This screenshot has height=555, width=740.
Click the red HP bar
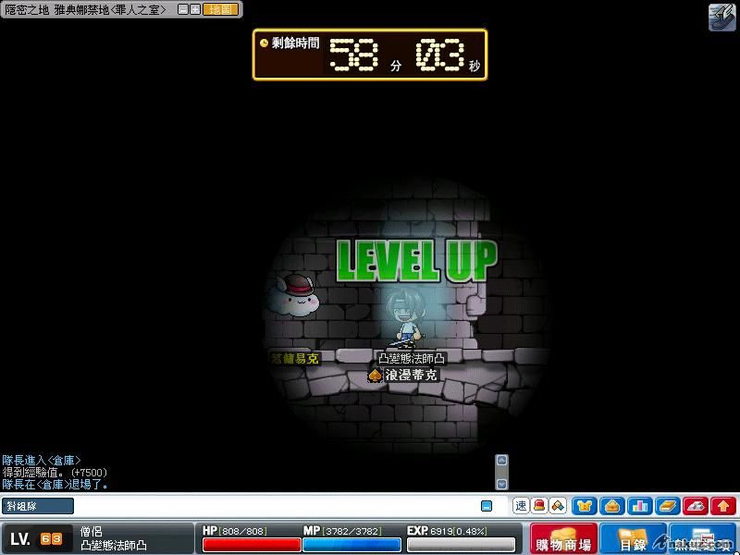[252, 545]
